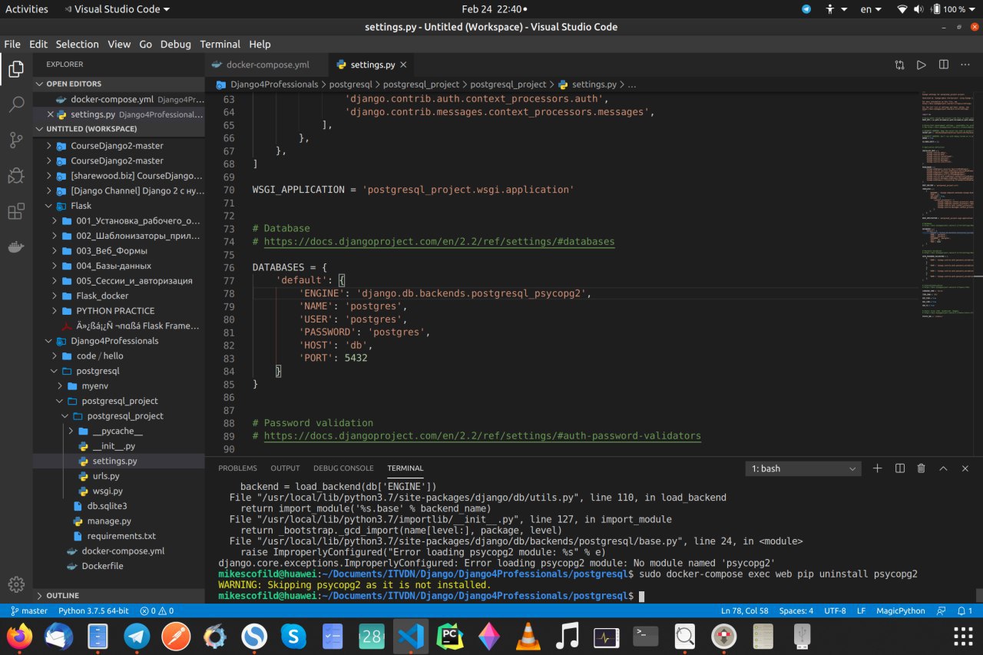Click Ln 78, Col 58 position indicator

[x=745, y=610]
